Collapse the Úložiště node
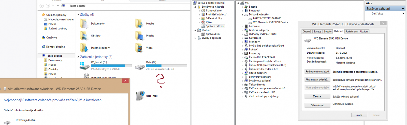407x125 pixels. pyautogui.click(x=195, y=30)
